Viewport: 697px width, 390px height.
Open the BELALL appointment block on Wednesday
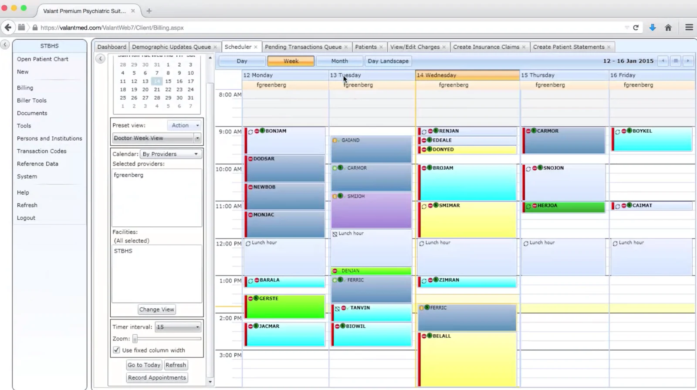point(467,360)
